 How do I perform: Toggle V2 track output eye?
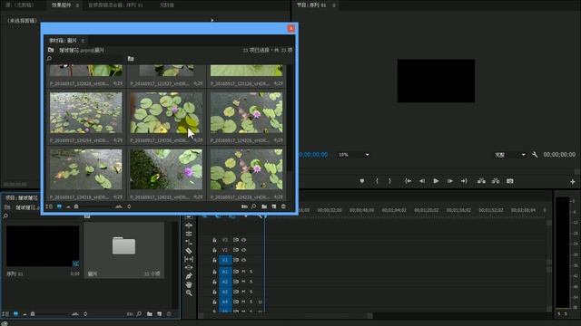(244, 250)
